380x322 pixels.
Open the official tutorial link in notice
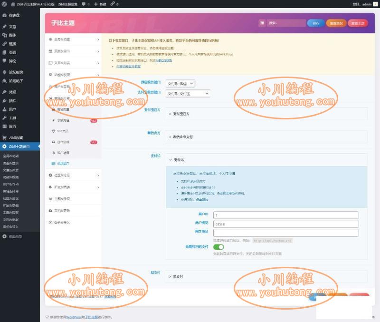point(128,67)
